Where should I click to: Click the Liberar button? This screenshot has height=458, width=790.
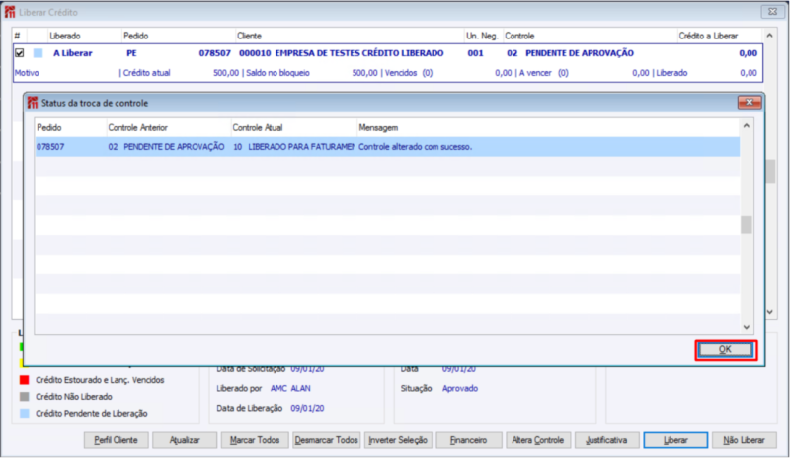[x=675, y=440]
